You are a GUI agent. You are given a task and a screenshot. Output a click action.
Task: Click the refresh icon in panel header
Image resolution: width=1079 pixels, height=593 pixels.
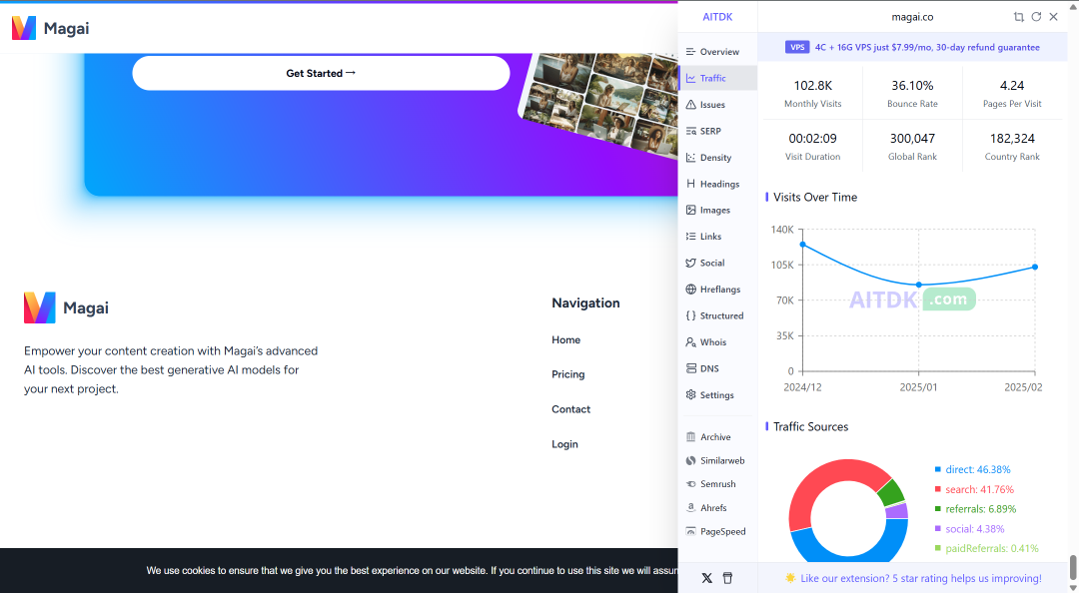pos(1036,17)
